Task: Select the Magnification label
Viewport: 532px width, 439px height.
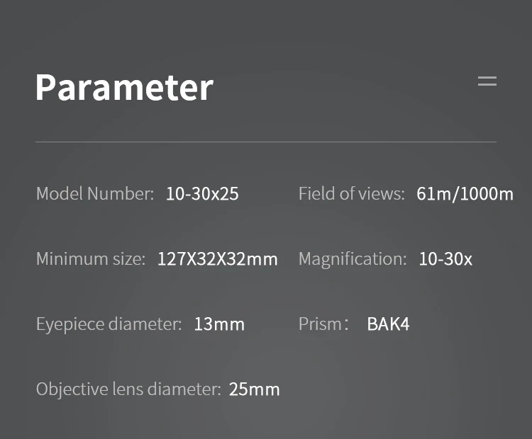Action: (353, 259)
